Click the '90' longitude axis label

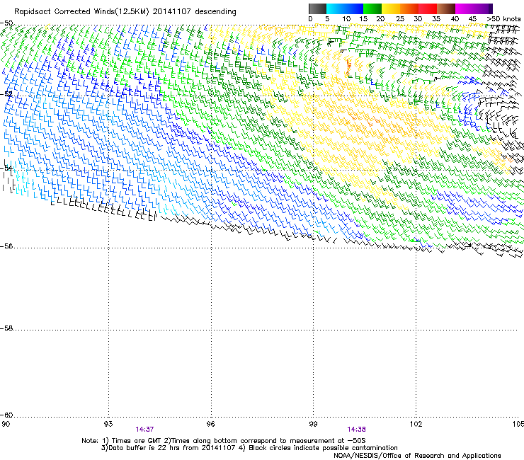(6, 424)
